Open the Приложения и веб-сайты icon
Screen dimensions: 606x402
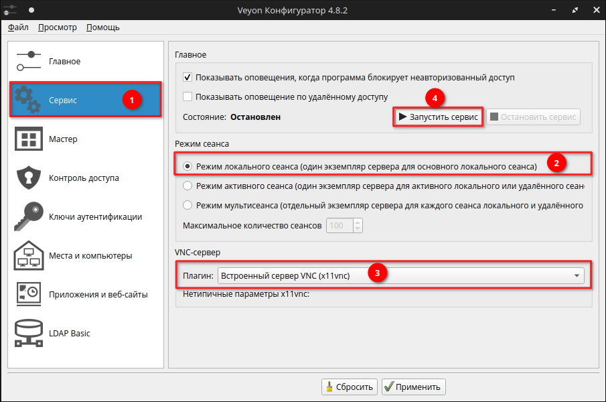(29, 294)
